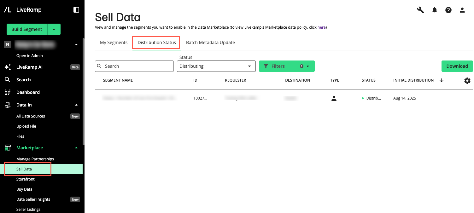
Task: Open the help question mark icon
Action: (x=448, y=10)
